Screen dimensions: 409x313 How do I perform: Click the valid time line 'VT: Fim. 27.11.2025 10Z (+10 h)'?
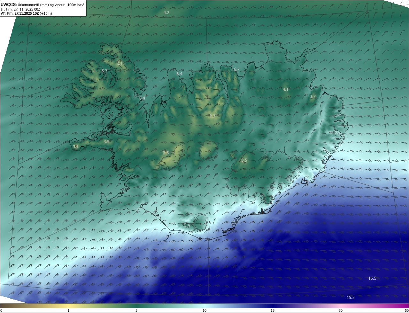pyautogui.click(x=26, y=13)
